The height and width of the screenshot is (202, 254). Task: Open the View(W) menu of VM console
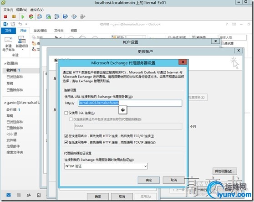21,10
